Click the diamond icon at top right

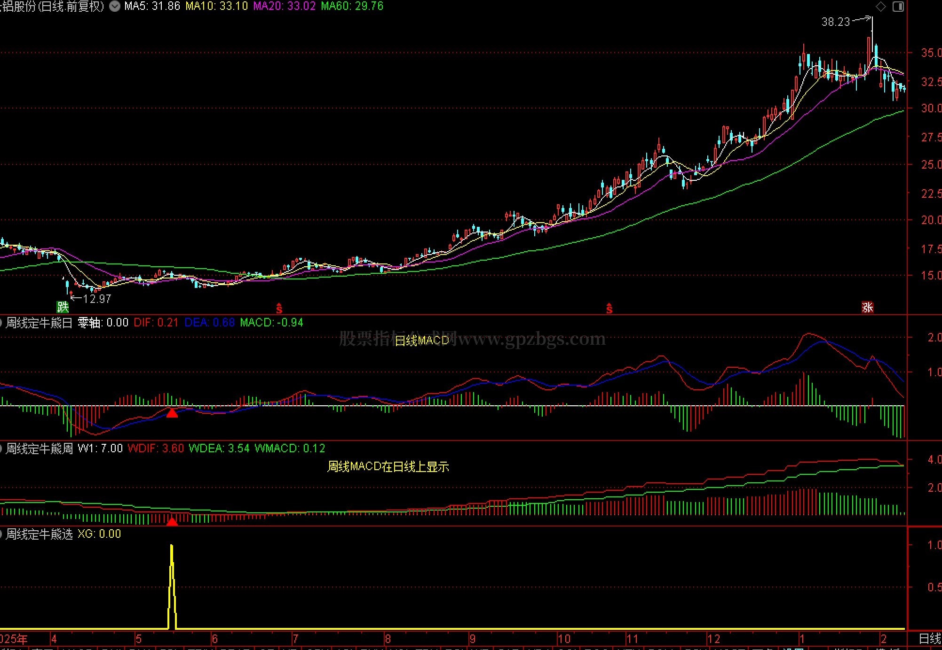coord(881,7)
